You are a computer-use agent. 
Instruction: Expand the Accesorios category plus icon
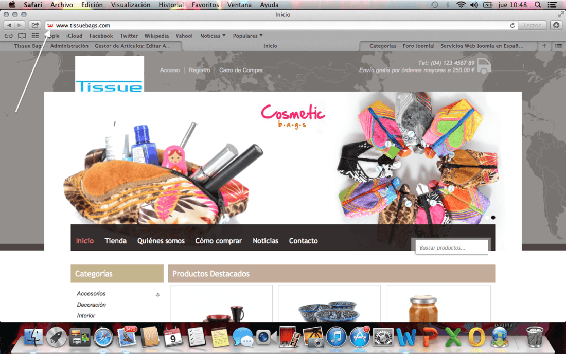pos(158,295)
